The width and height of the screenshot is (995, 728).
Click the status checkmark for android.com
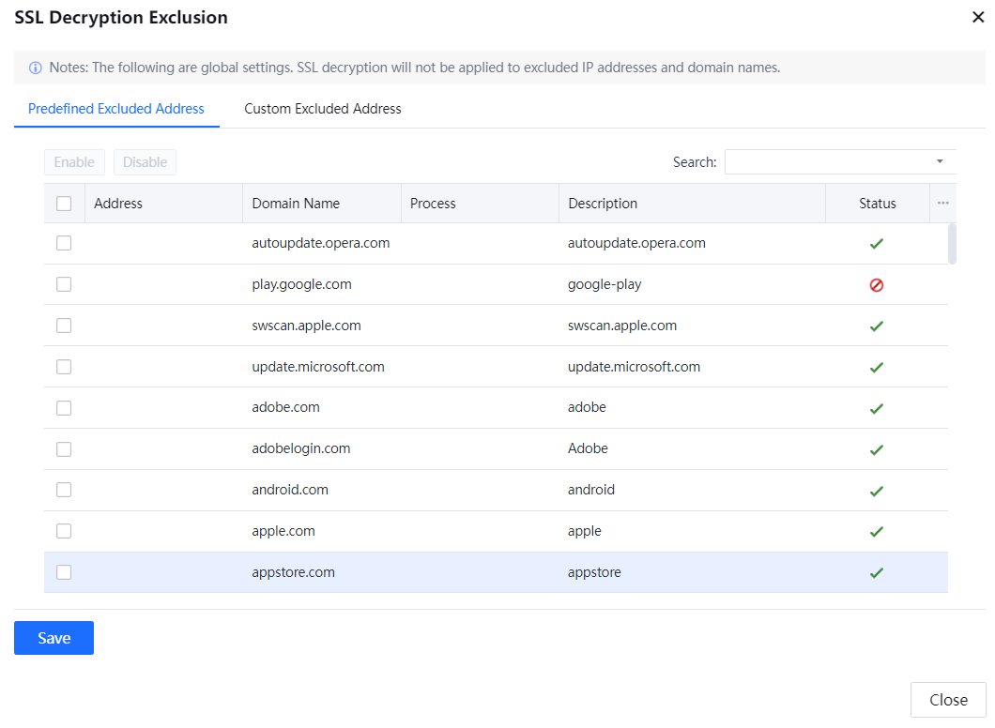[877, 491]
